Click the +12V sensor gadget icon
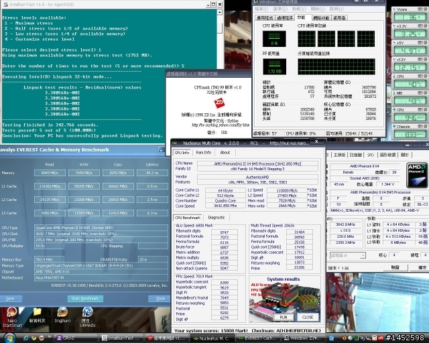Viewport: 429px width, 343px height. click(x=394, y=60)
